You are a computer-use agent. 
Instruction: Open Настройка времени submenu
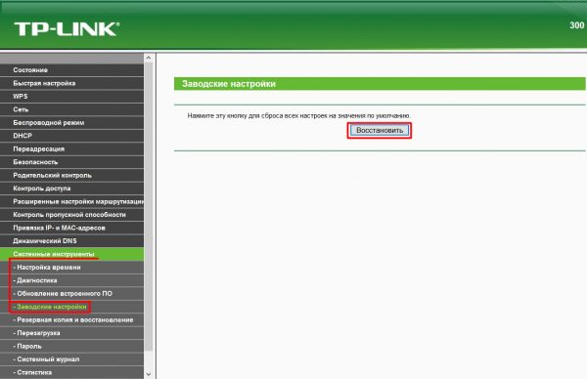coord(71,268)
